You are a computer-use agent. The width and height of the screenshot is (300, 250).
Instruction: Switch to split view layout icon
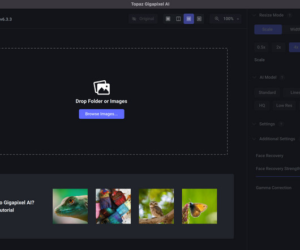point(178,19)
